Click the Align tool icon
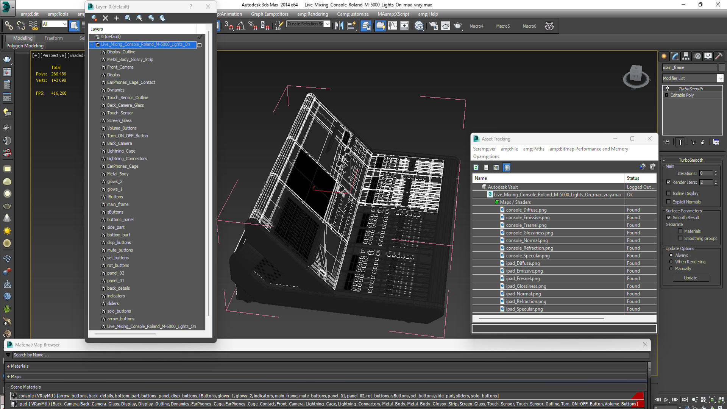This screenshot has height=409, width=727. (x=352, y=26)
